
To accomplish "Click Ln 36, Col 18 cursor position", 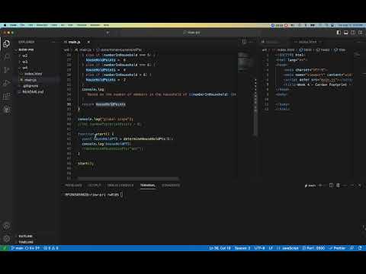I will (220, 248).
